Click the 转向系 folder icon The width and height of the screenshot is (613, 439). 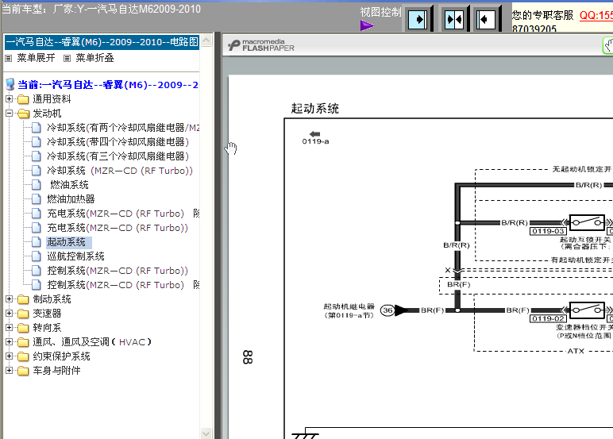(24, 328)
